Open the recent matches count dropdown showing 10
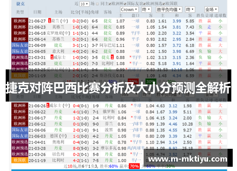Screen dimensions: 237x171 [x=84, y=4]
